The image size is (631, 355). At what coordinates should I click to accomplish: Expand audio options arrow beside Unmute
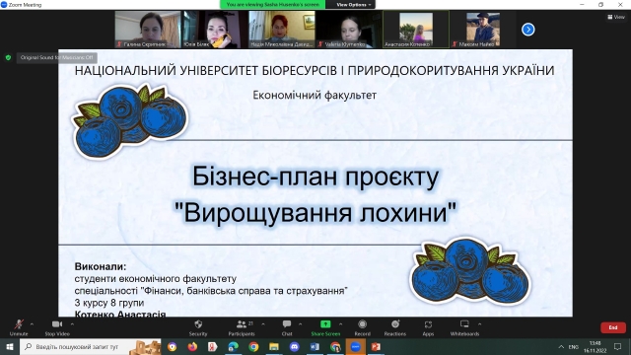(x=32, y=324)
